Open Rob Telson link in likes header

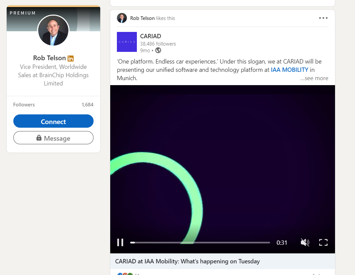(x=143, y=18)
